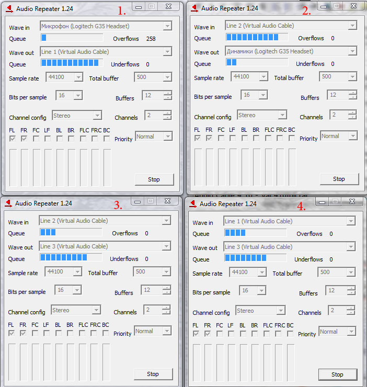Click the Audio Repeater title icon in window 3
Image resolution: width=367 pixels, height=387 pixels.
pyautogui.click(x=8, y=203)
